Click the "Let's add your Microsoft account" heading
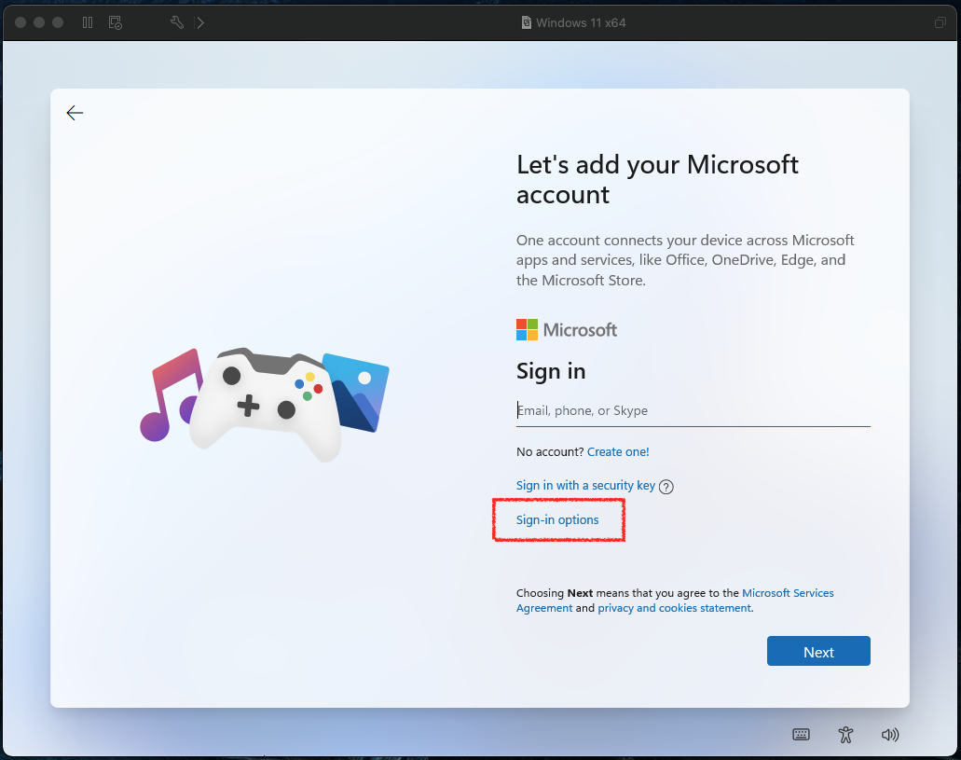 (x=657, y=180)
